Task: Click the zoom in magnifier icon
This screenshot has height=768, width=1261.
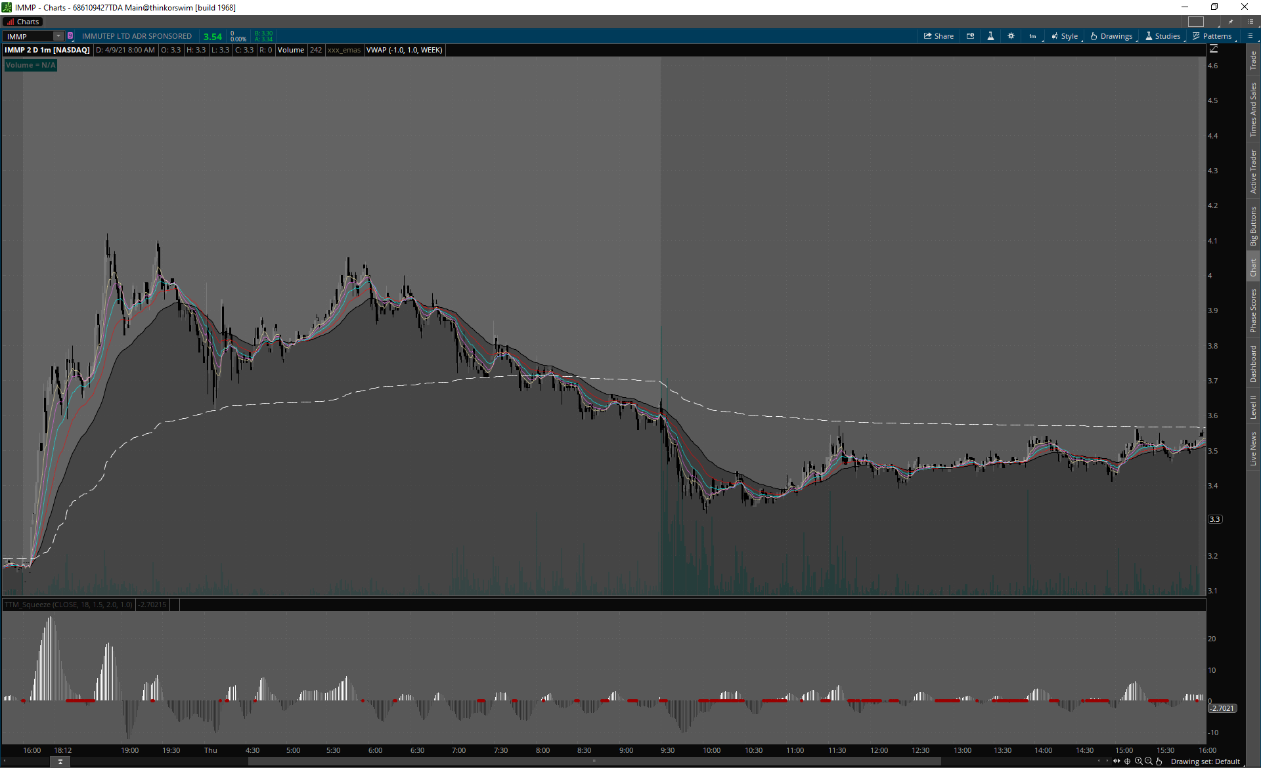Action: pos(1138,761)
